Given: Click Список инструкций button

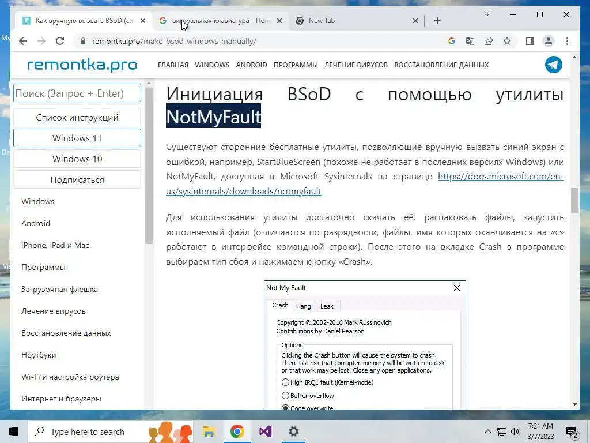Looking at the screenshot, I should [x=77, y=118].
